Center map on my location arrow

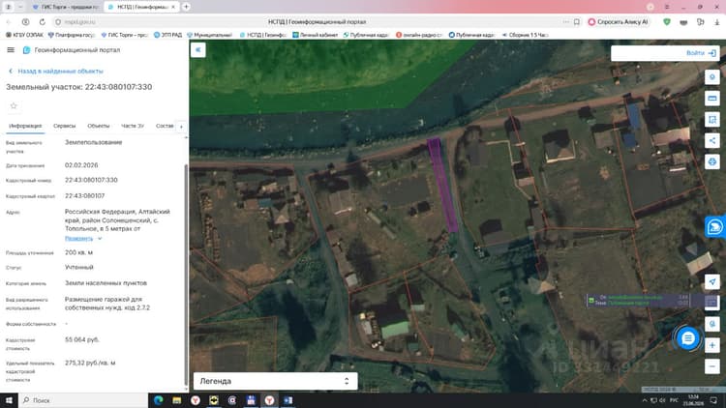(x=712, y=281)
